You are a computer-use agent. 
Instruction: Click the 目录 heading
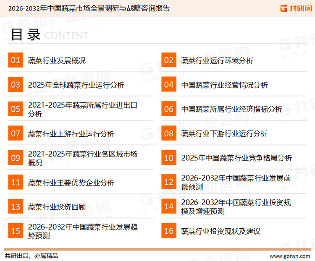point(26,35)
